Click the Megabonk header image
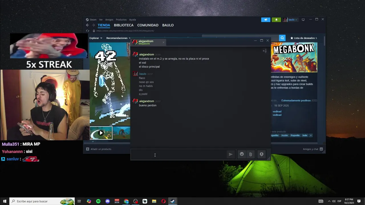This screenshot has height=205, width=365. [x=294, y=57]
